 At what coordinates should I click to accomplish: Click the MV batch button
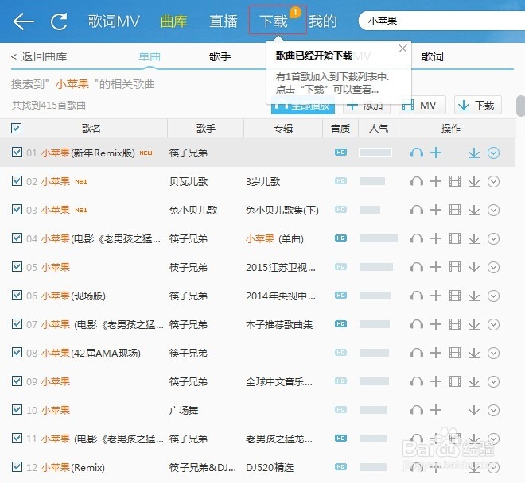pyautogui.click(x=422, y=106)
